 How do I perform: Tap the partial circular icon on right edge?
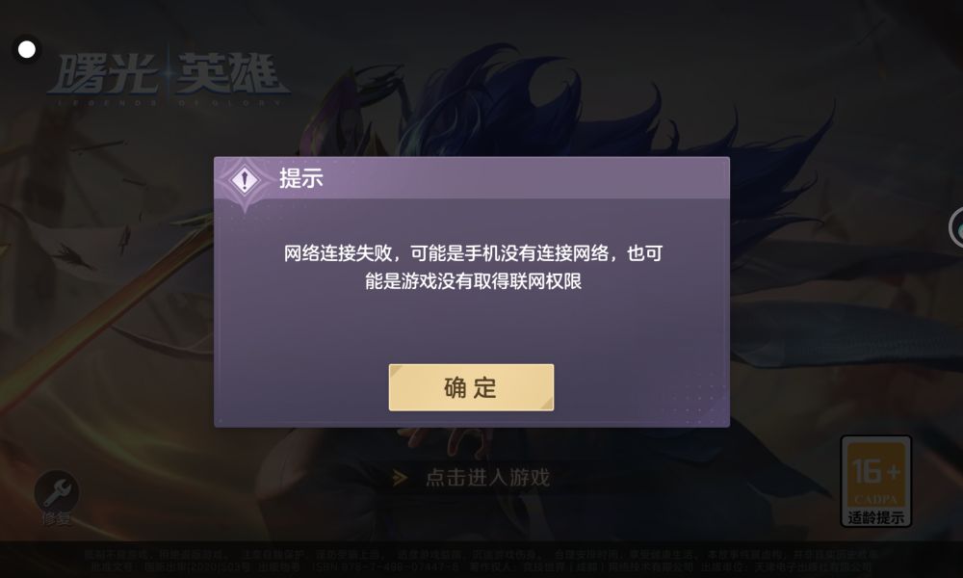click(955, 228)
